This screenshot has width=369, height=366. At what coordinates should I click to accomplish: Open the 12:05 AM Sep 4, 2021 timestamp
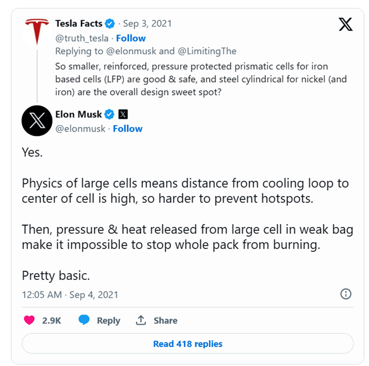[x=70, y=295]
